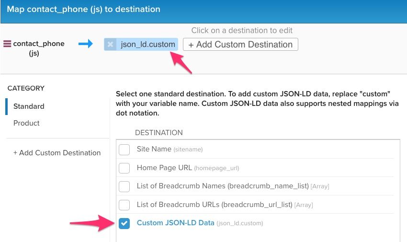Switch to the Product category
Viewport: 407px width, 242px height.
(x=26, y=123)
